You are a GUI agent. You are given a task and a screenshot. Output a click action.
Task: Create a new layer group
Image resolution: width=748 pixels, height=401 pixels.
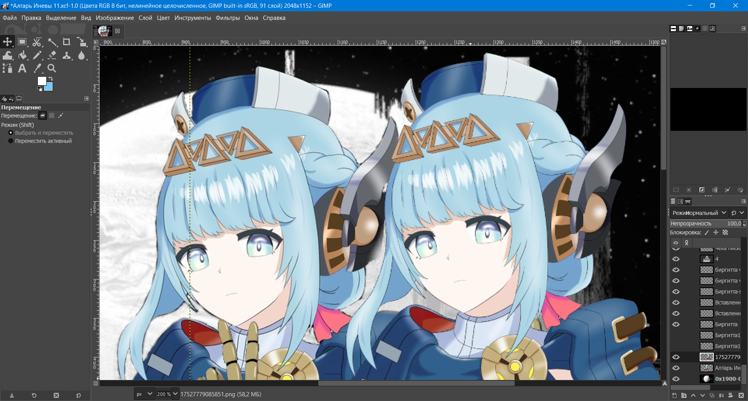(684, 396)
